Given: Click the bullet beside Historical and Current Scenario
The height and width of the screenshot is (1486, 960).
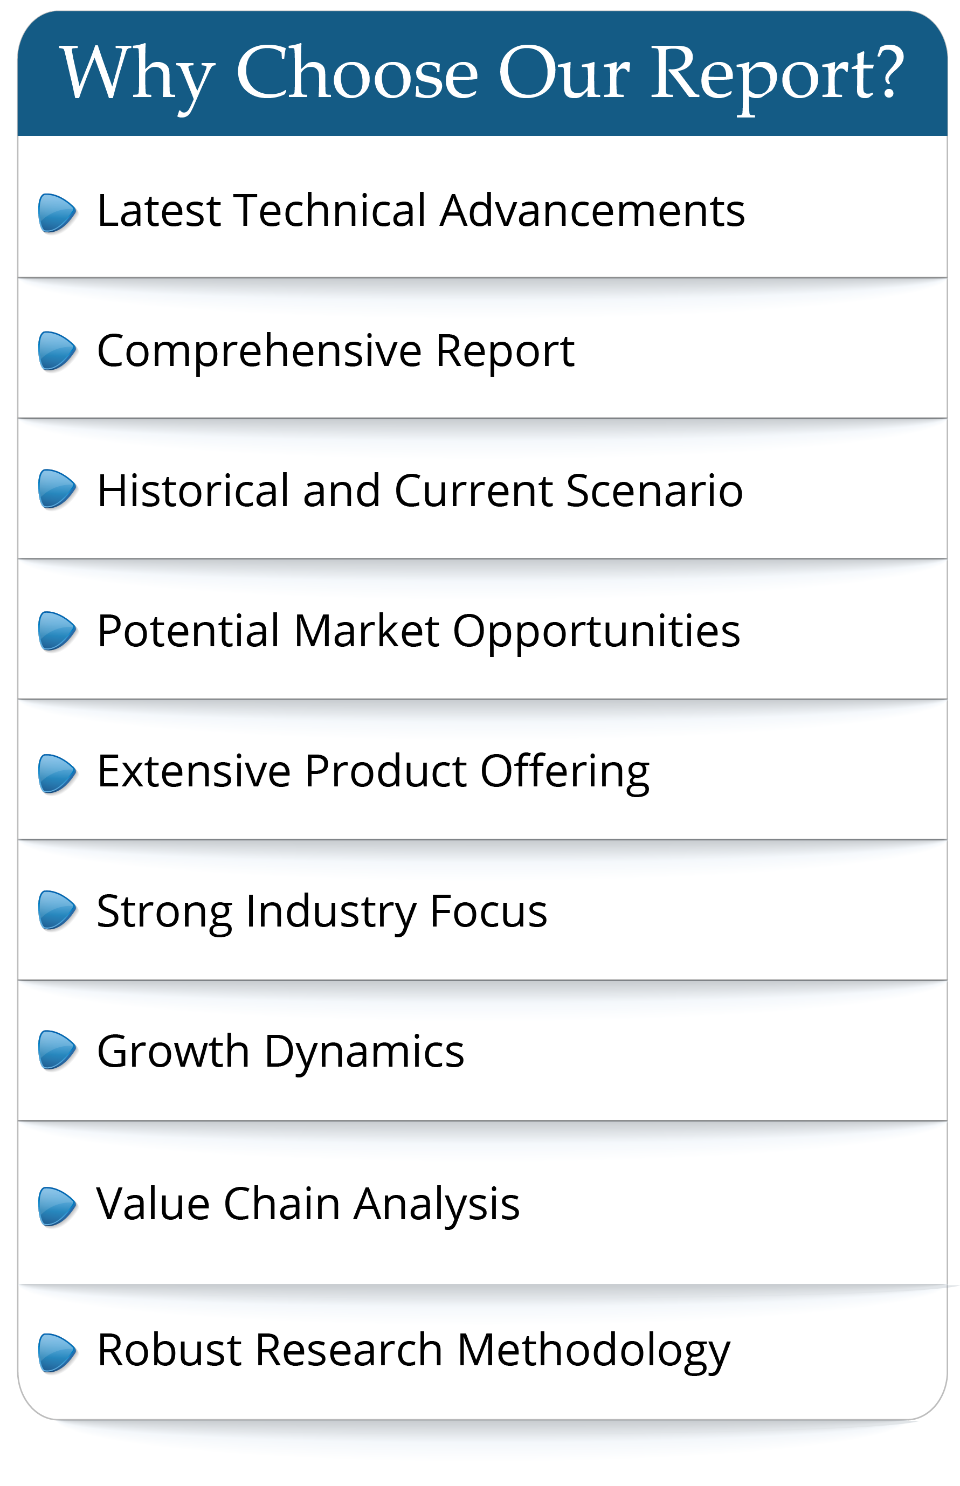Looking at the screenshot, I should tap(57, 489).
